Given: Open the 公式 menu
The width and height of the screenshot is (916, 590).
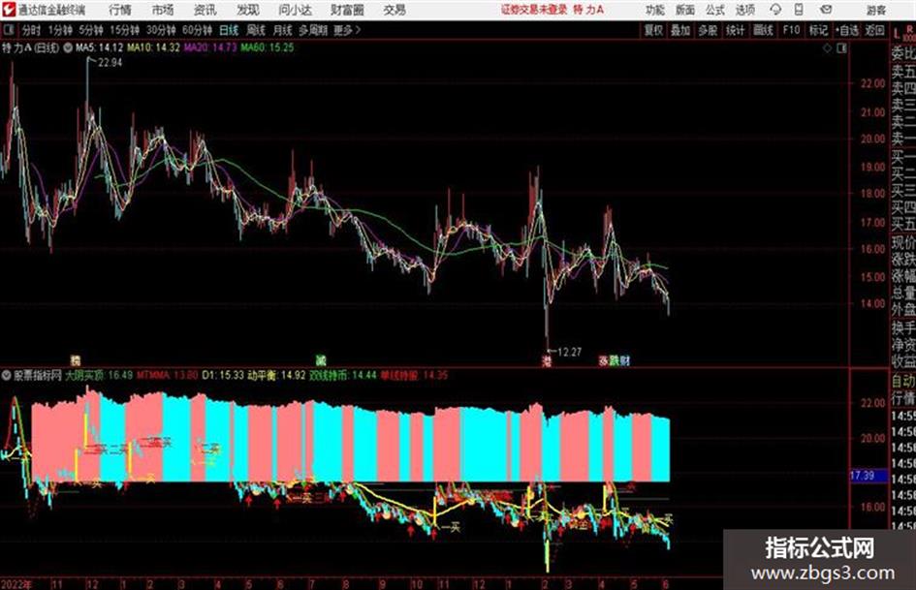Looking at the screenshot, I should tap(715, 10).
